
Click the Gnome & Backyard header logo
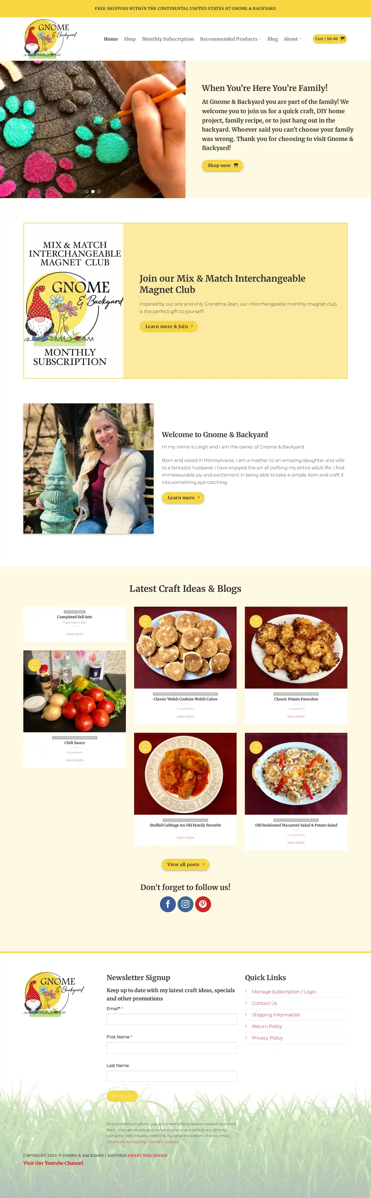click(x=50, y=38)
